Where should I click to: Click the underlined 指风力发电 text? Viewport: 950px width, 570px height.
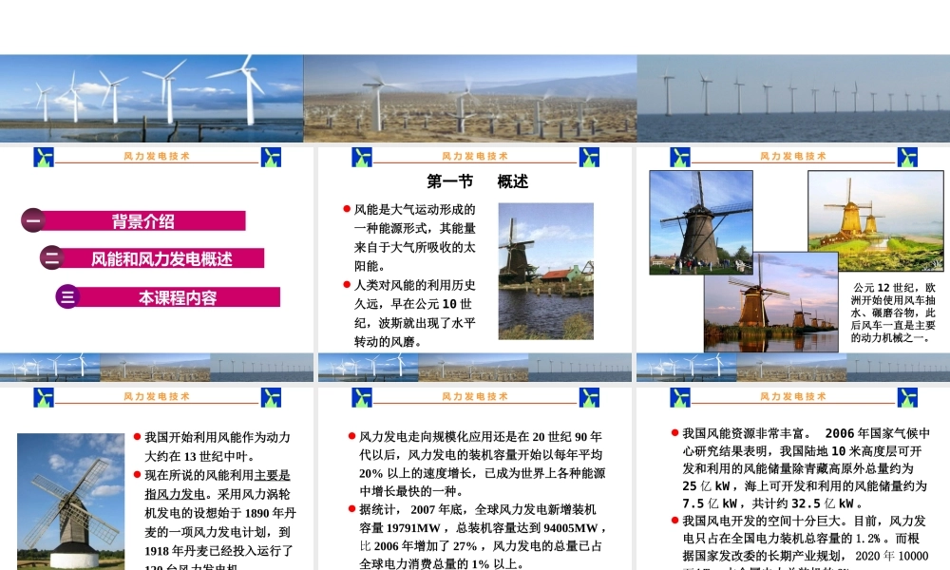coord(177,494)
